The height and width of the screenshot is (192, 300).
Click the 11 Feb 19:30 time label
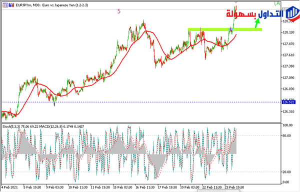click(100, 187)
